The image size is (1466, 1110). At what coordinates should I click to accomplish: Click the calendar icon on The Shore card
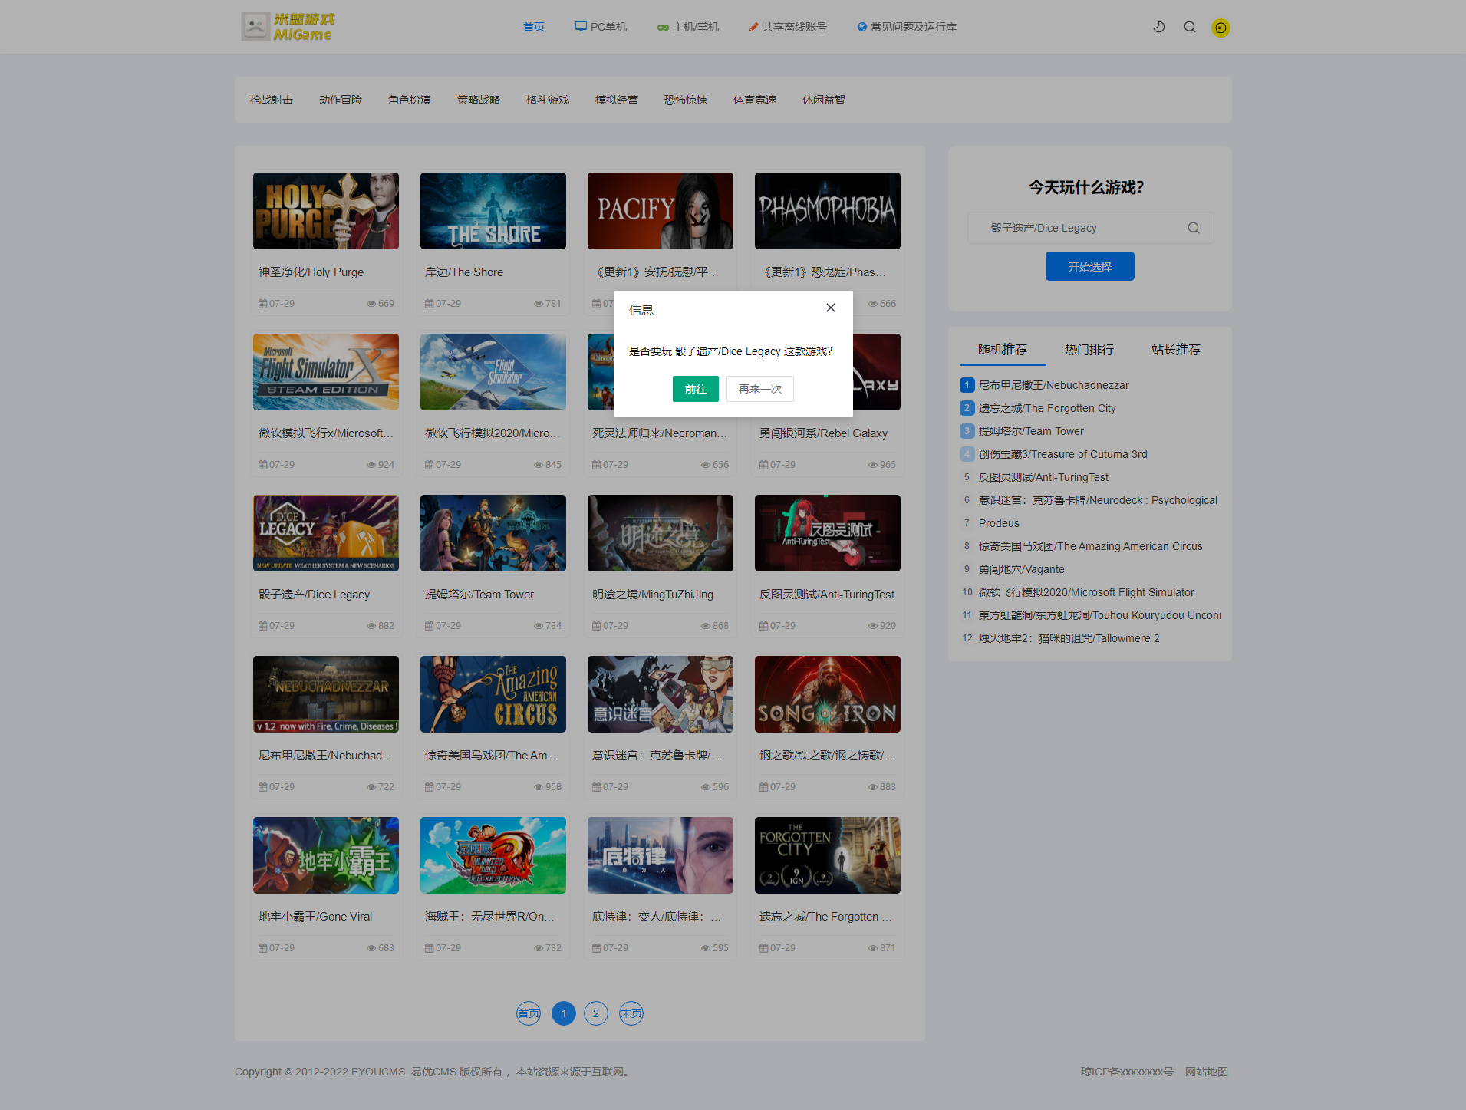tap(430, 304)
